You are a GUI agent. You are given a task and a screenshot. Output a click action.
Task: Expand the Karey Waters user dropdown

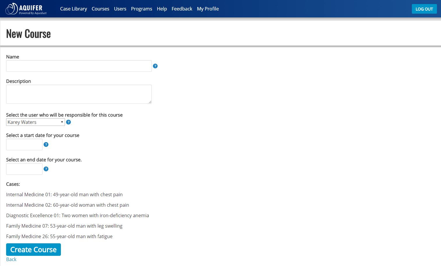(x=36, y=122)
